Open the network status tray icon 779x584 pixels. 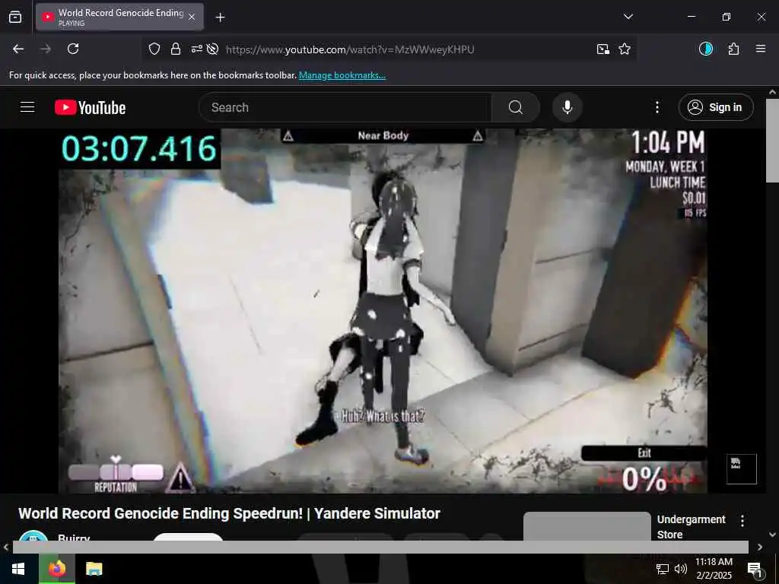point(663,569)
